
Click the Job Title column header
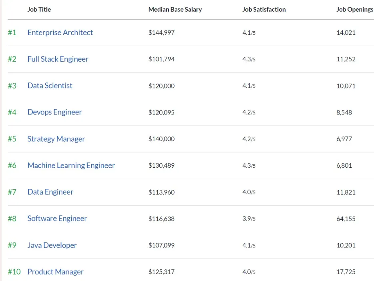[39, 9]
